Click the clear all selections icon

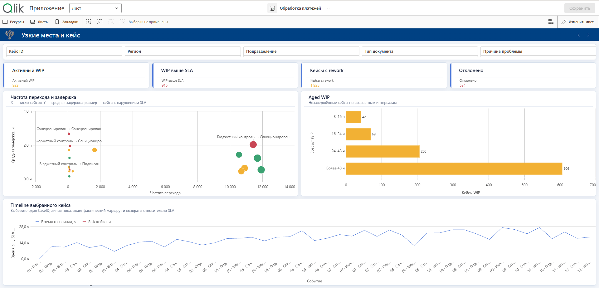tap(122, 22)
